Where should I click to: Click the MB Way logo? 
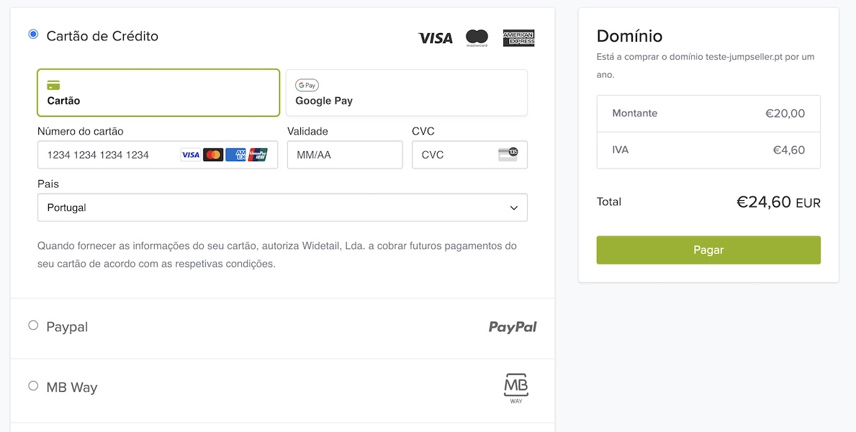click(515, 388)
